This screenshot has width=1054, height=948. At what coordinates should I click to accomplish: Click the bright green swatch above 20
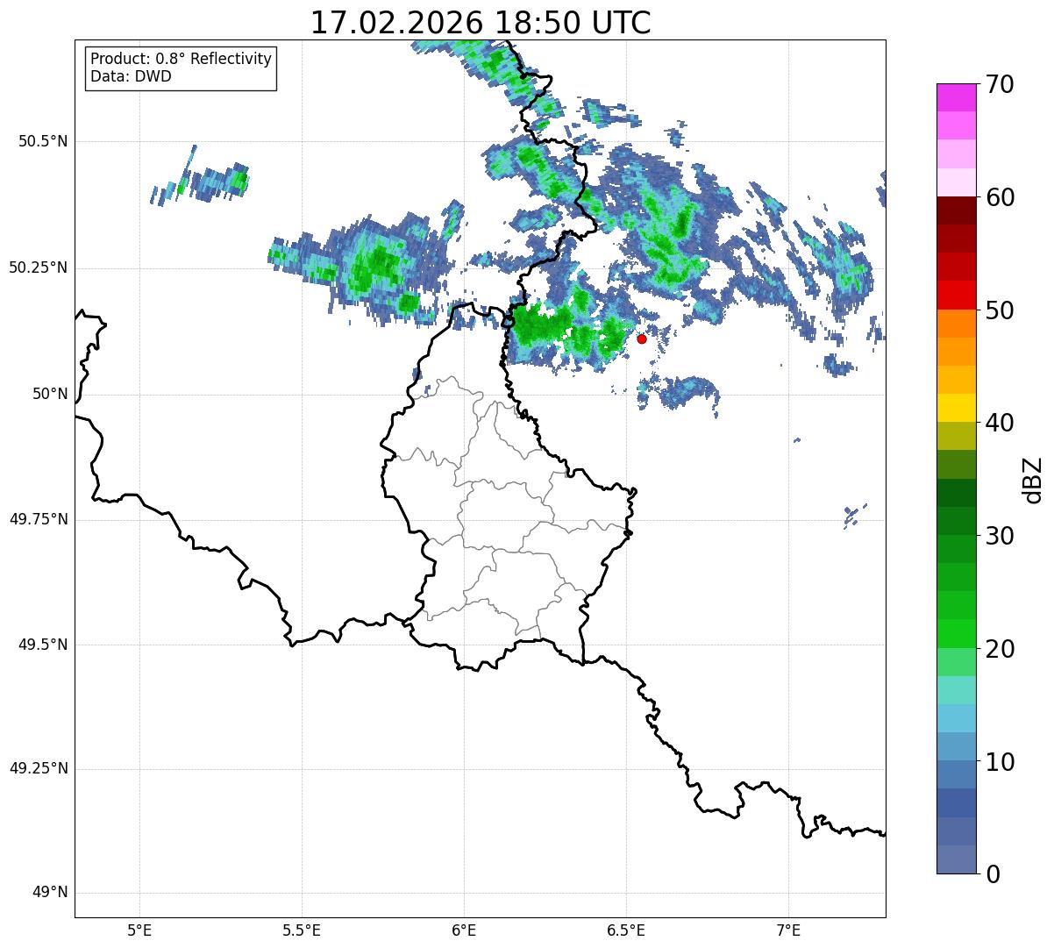(x=956, y=634)
